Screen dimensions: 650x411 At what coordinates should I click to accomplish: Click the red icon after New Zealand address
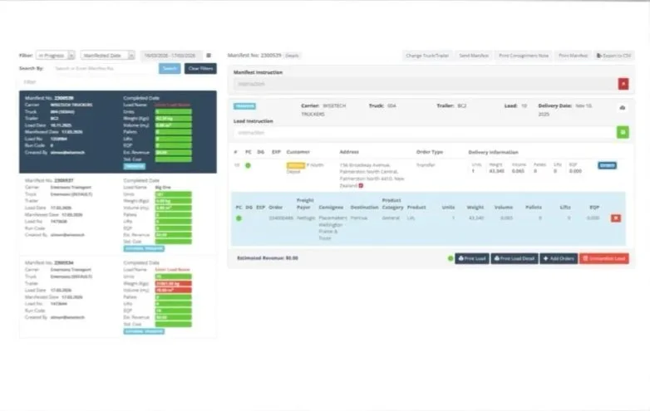coord(361,185)
